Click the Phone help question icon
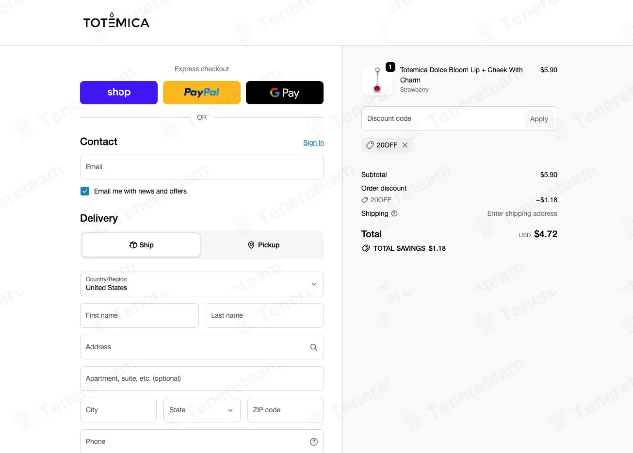 click(x=314, y=442)
